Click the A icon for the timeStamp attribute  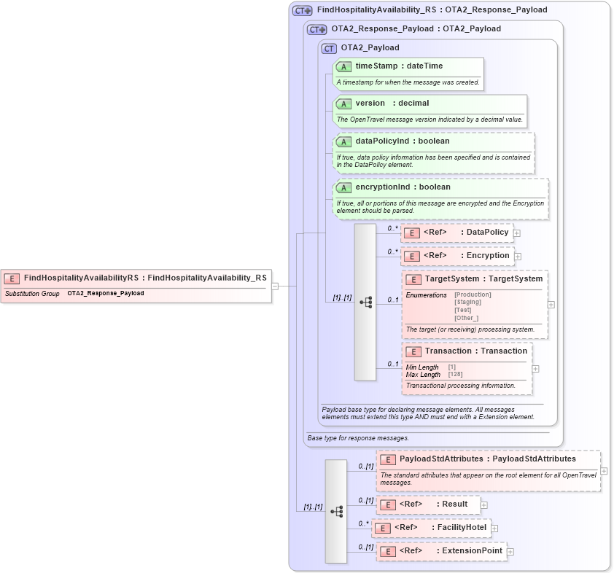pyautogui.click(x=343, y=66)
